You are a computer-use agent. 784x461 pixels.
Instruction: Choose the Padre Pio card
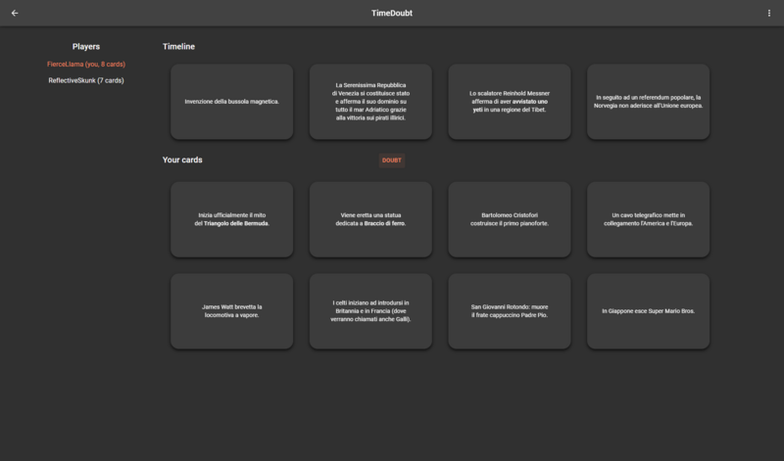pos(510,311)
